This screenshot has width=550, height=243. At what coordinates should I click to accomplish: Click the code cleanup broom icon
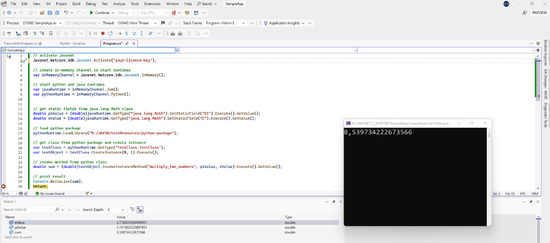[87, 193]
